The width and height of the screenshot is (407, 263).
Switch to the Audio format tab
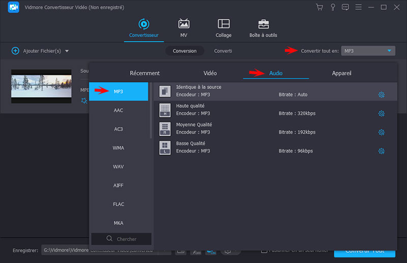click(x=276, y=73)
